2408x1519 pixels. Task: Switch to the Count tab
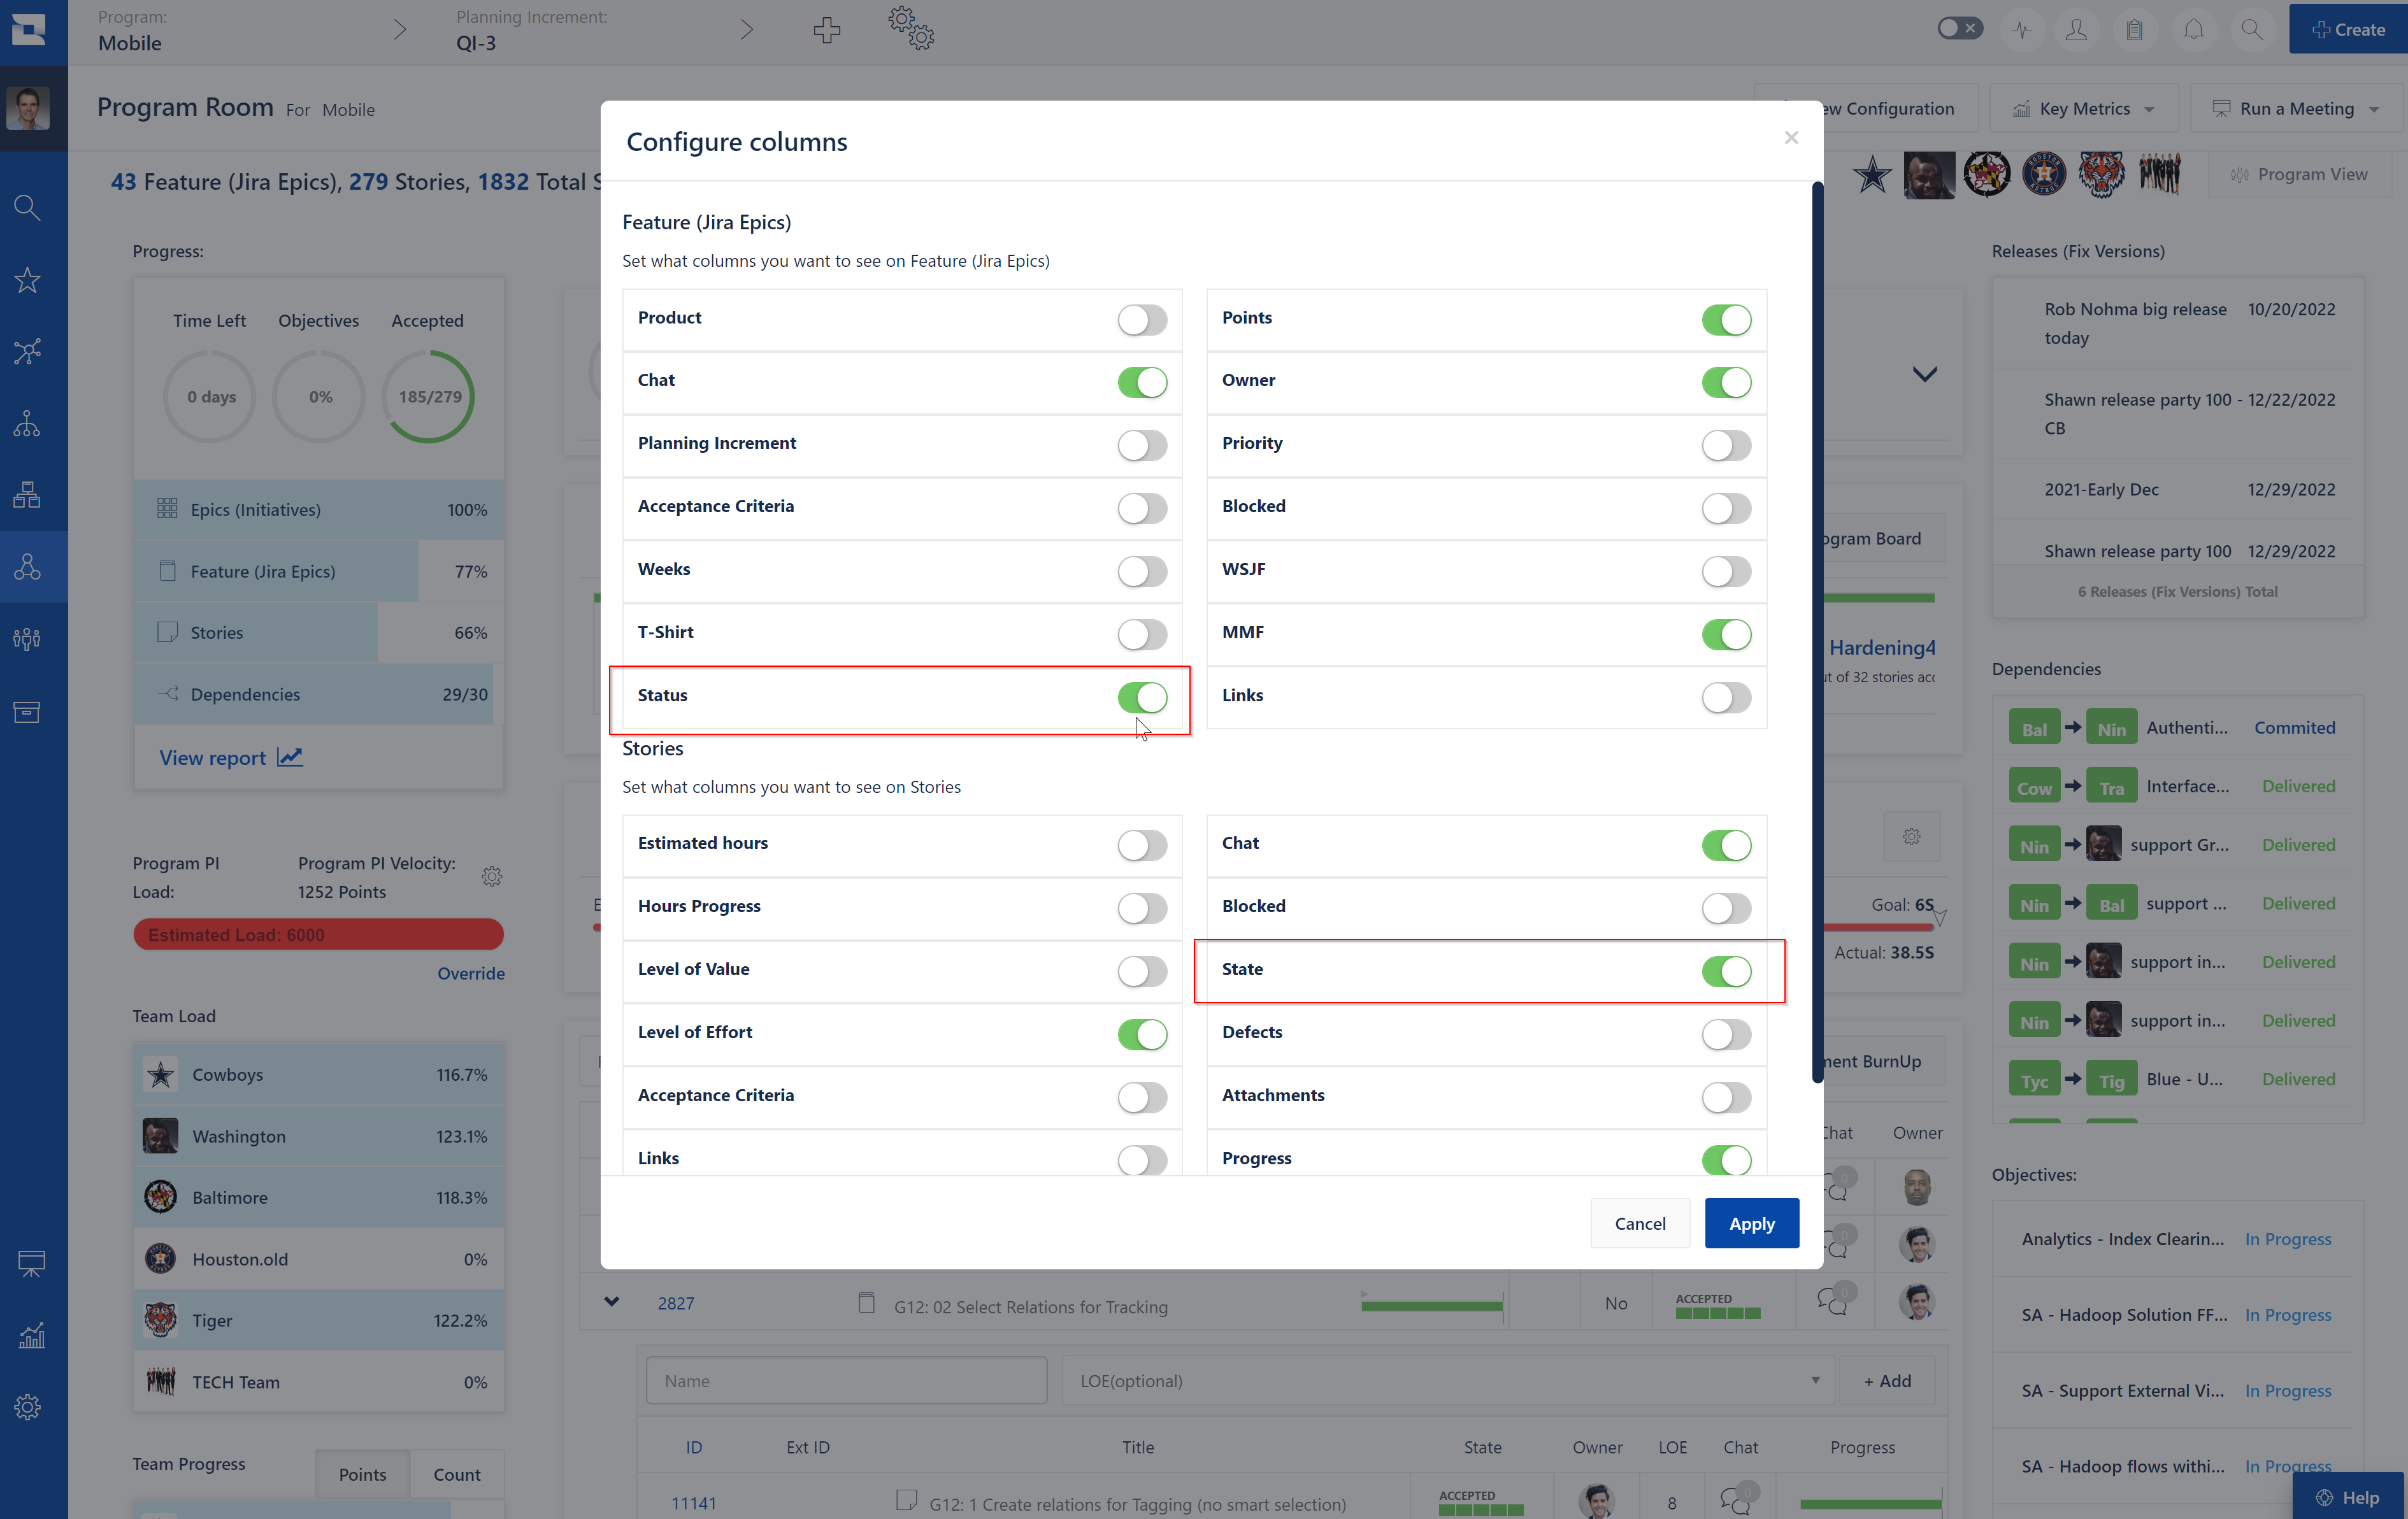click(x=457, y=1474)
